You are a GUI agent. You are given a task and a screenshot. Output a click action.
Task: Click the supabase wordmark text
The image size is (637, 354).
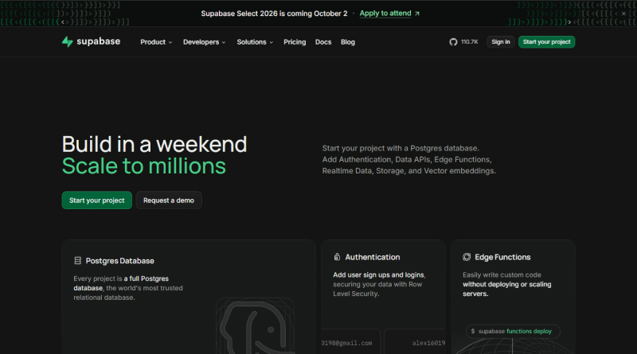(x=98, y=41)
